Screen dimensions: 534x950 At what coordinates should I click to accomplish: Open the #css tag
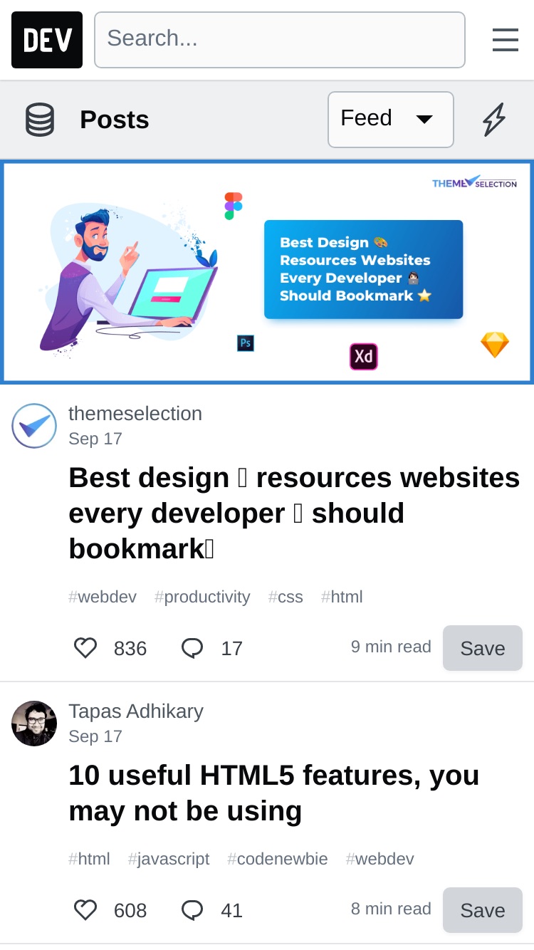(x=286, y=597)
